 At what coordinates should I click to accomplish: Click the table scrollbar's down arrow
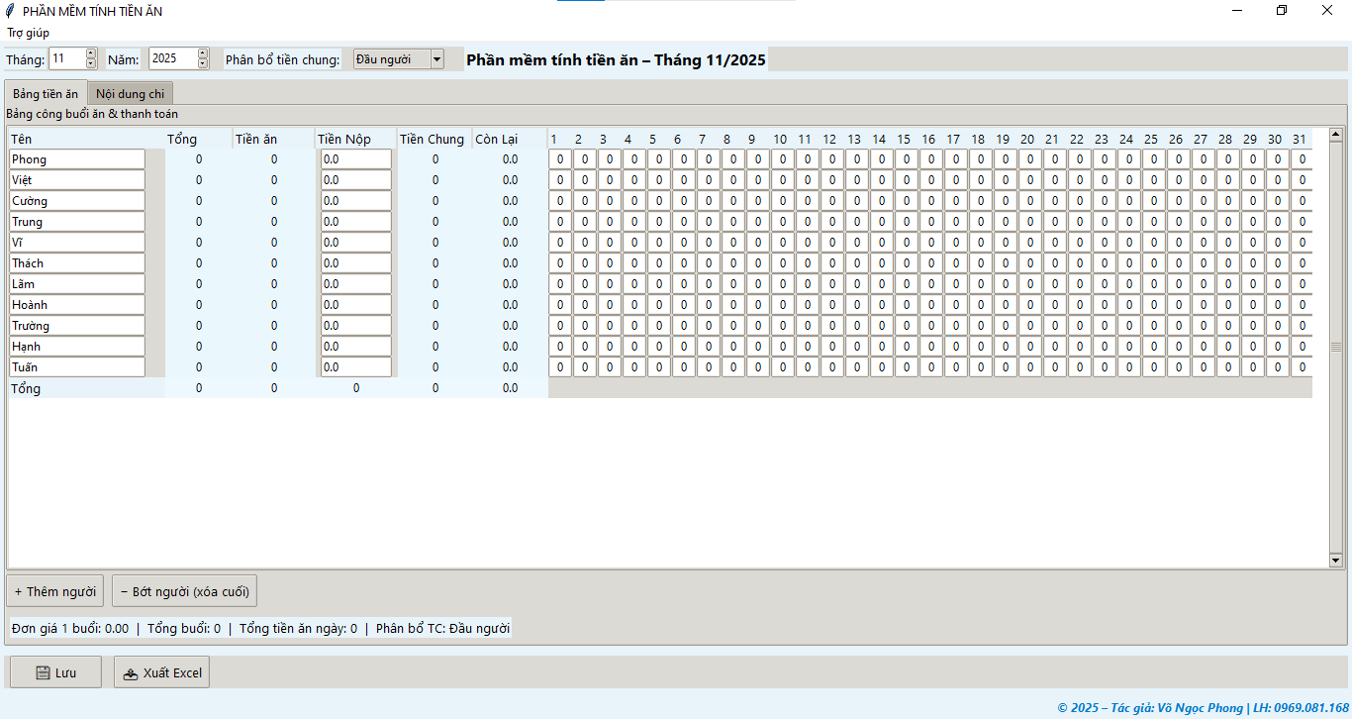point(1335,561)
